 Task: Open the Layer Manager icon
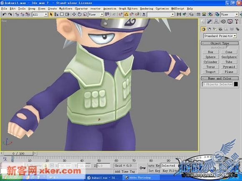click(192, 15)
